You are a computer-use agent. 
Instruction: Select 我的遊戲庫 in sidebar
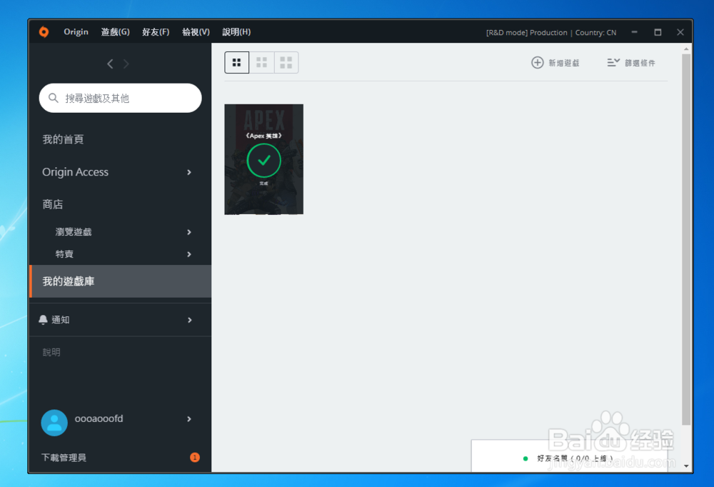point(120,281)
